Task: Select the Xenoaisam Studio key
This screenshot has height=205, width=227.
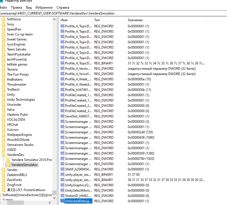Action: click(x=20, y=145)
